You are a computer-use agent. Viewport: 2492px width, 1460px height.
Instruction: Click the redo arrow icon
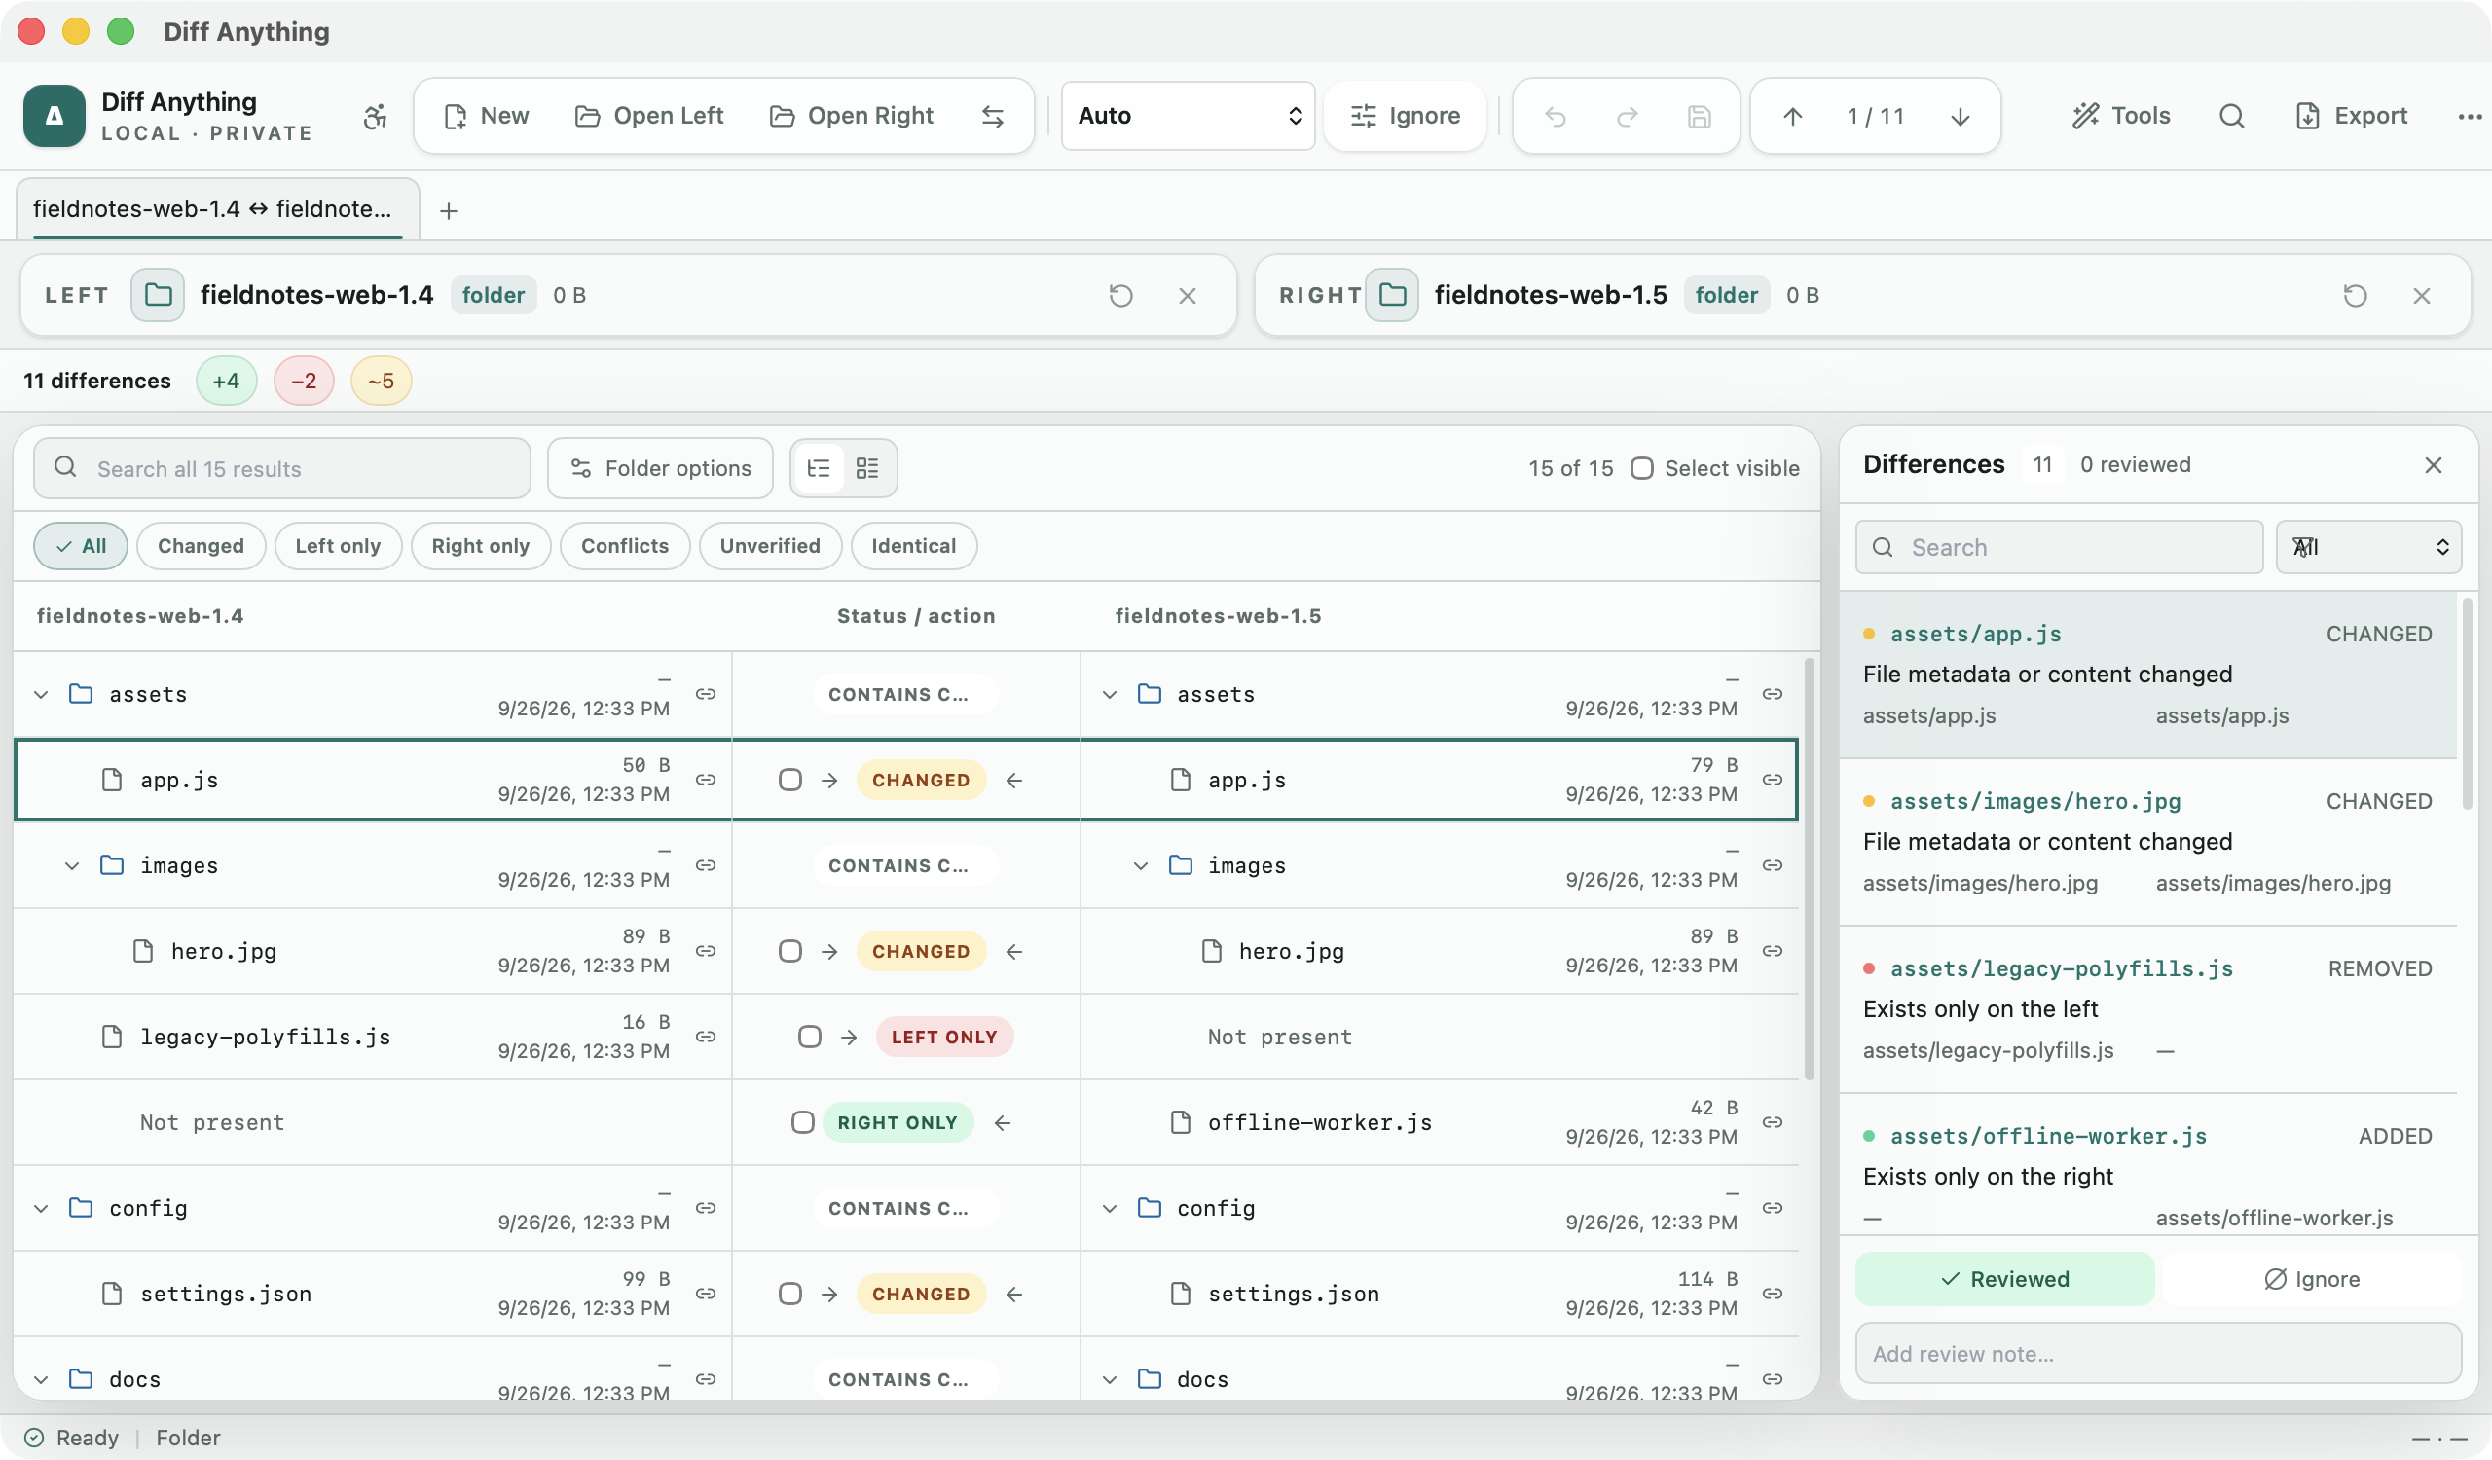(x=1627, y=117)
